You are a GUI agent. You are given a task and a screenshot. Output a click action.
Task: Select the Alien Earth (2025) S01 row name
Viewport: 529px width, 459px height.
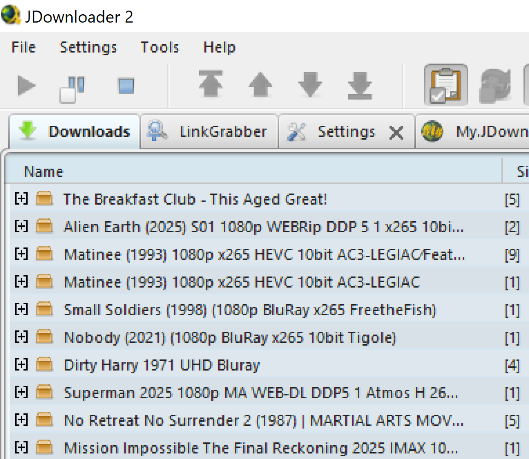(264, 227)
